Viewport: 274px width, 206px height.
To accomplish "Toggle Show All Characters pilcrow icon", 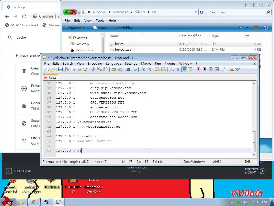I will pyautogui.click(x=178, y=69).
